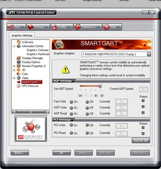Open the Profiles dropdown arrow
This screenshot has height=169, width=161.
point(72,27)
